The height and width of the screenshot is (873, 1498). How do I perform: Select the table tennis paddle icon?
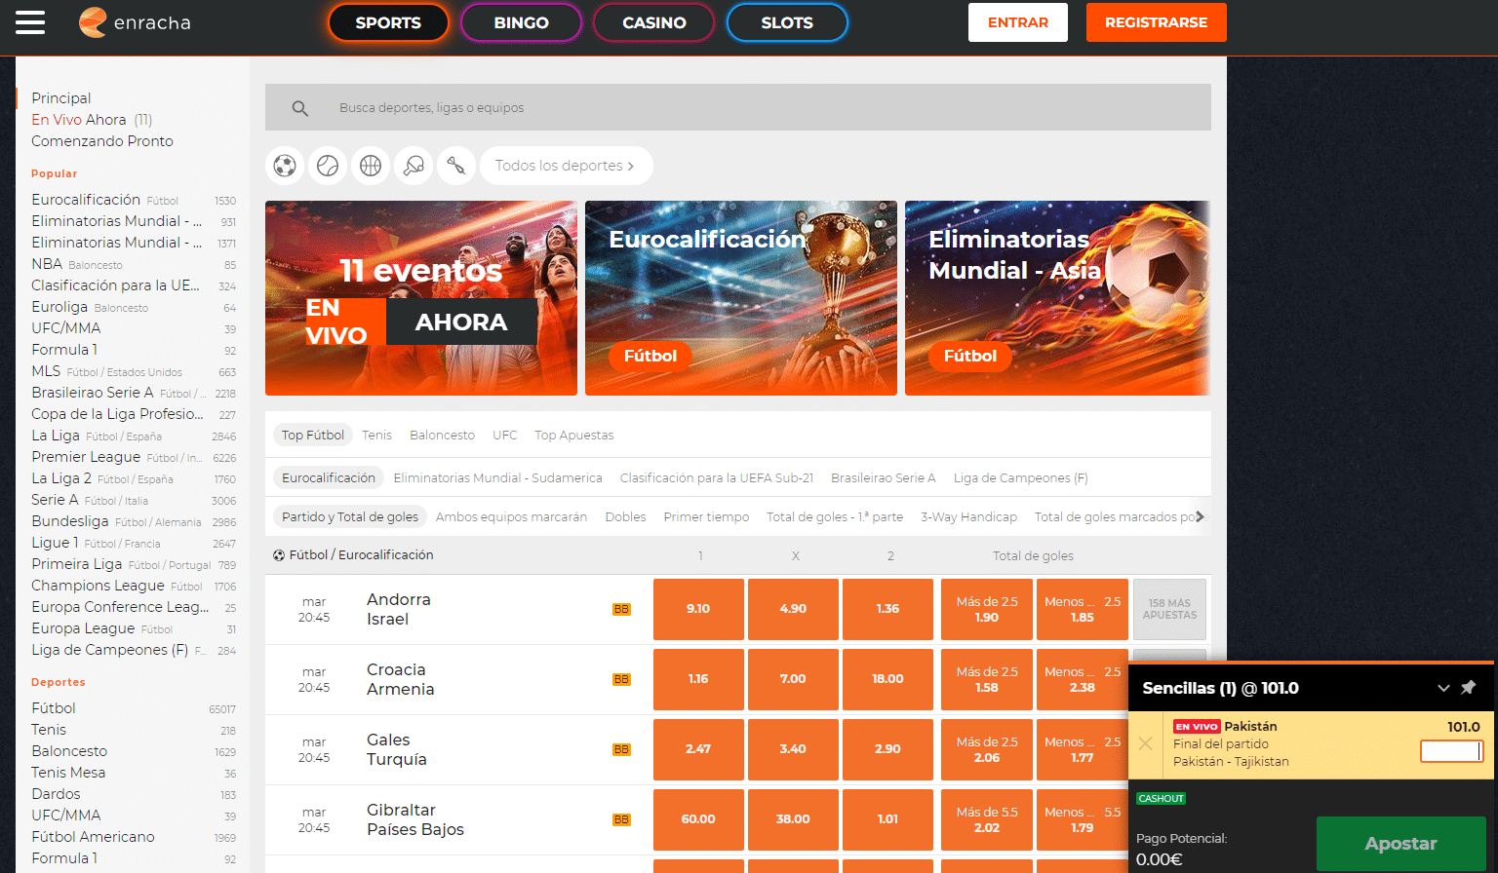coord(414,166)
